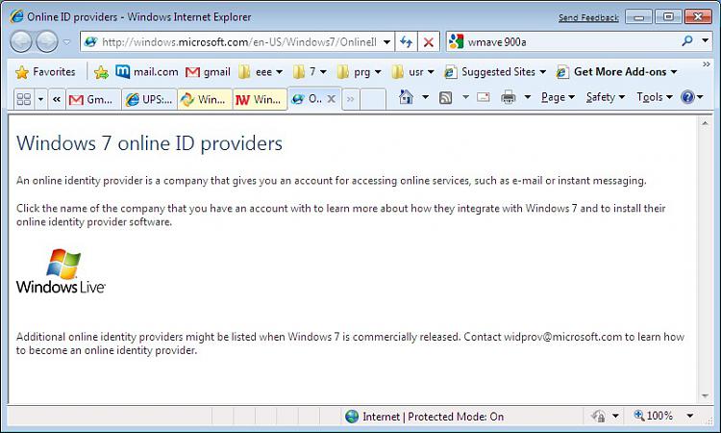Viewport: 721px width, 433px height.
Task: Click the 100% zoom level button
Action: [x=653, y=416]
